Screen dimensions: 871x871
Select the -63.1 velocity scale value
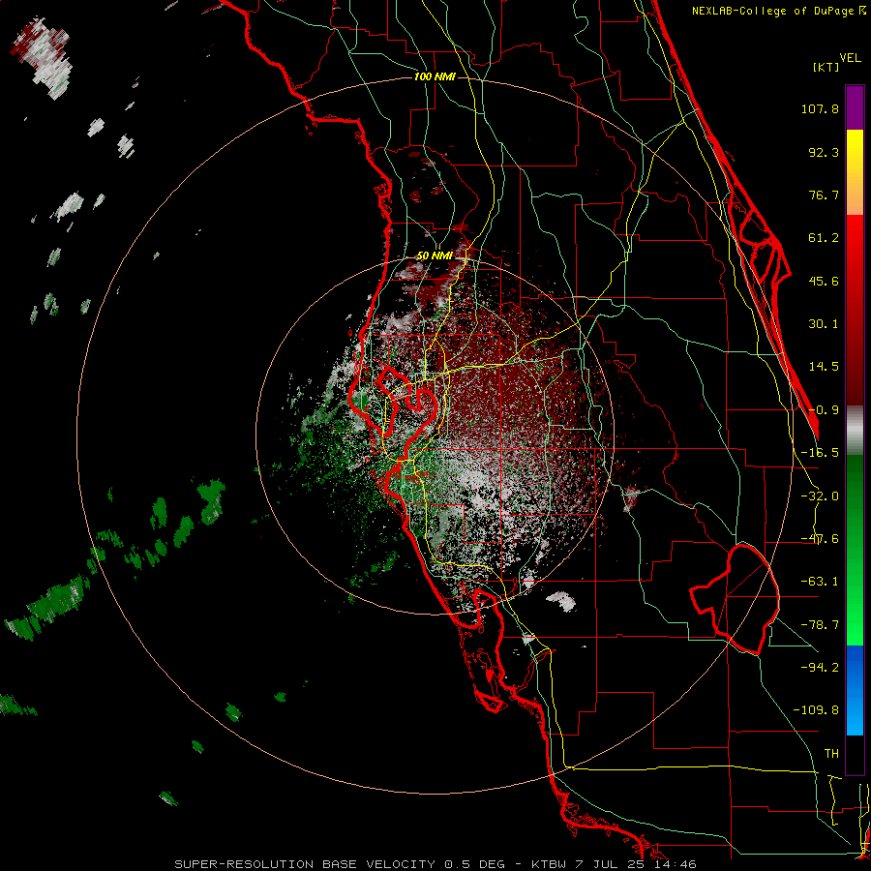820,582
